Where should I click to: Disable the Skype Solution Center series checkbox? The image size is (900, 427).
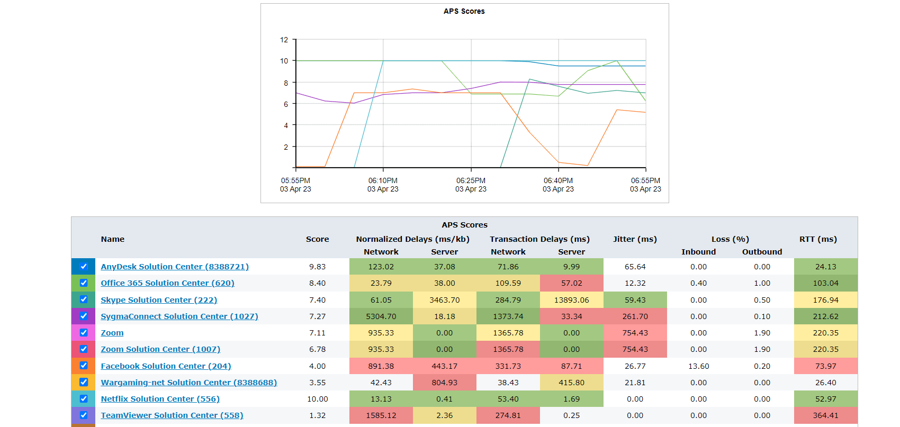click(84, 299)
